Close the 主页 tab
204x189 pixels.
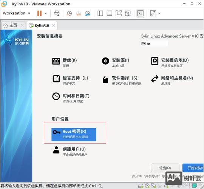coord(22,25)
